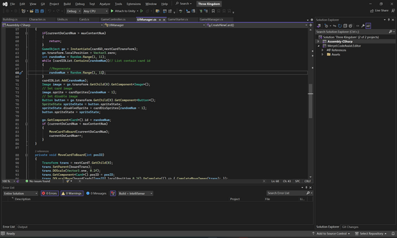This screenshot has height=238, width=397.
Task: Click Select Repository in status bar
Action: pos(371,233)
